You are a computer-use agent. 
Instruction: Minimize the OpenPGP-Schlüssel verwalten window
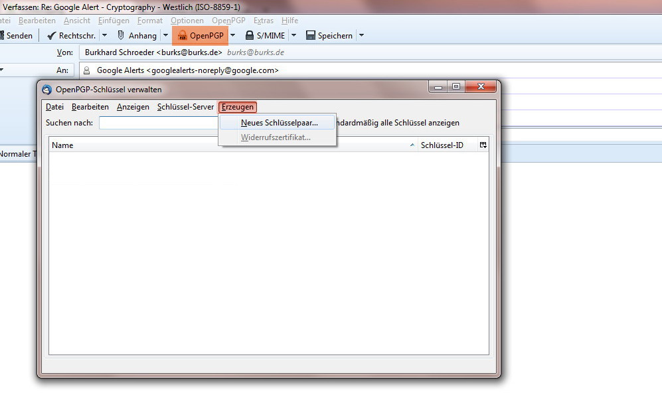[x=438, y=86]
